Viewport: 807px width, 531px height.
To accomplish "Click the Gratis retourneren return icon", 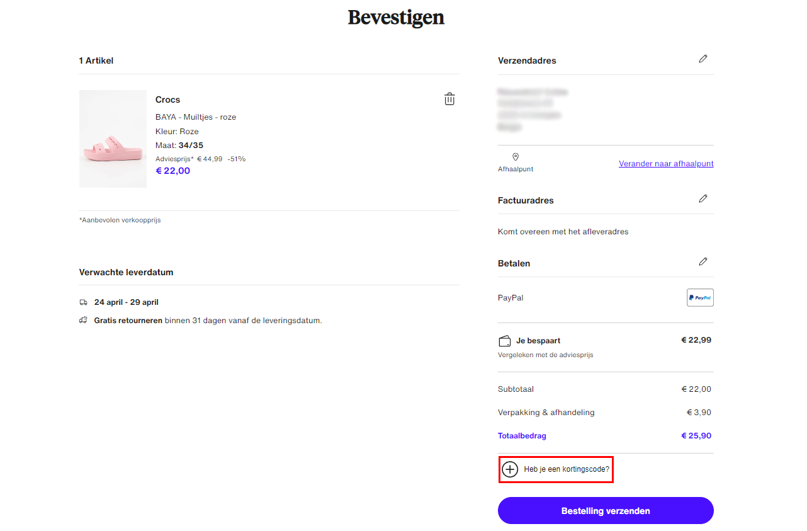I will click(x=84, y=320).
